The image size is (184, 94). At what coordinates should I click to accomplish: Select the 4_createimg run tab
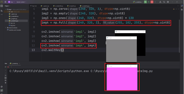click(14, 63)
